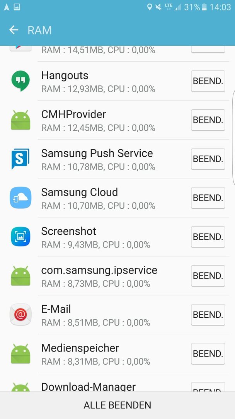Tap the Medienspeicher Android icon

[x=20, y=353]
